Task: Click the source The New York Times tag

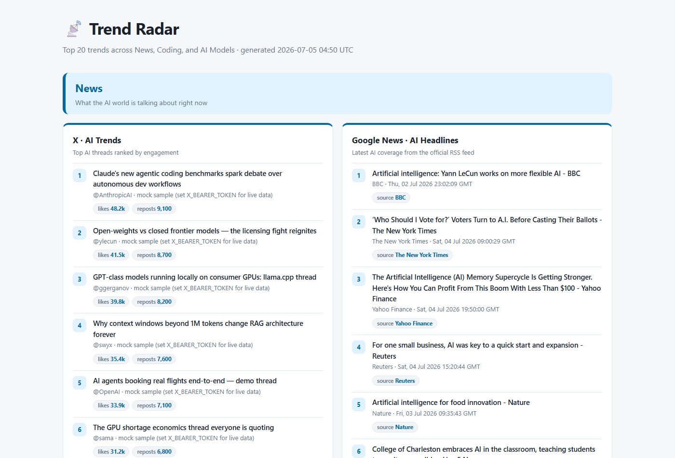Action: coord(412,255)
